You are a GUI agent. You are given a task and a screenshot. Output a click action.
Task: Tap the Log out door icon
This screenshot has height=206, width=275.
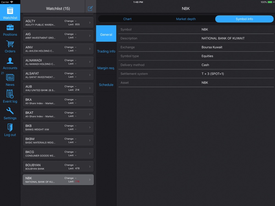[x=10, y=127]
